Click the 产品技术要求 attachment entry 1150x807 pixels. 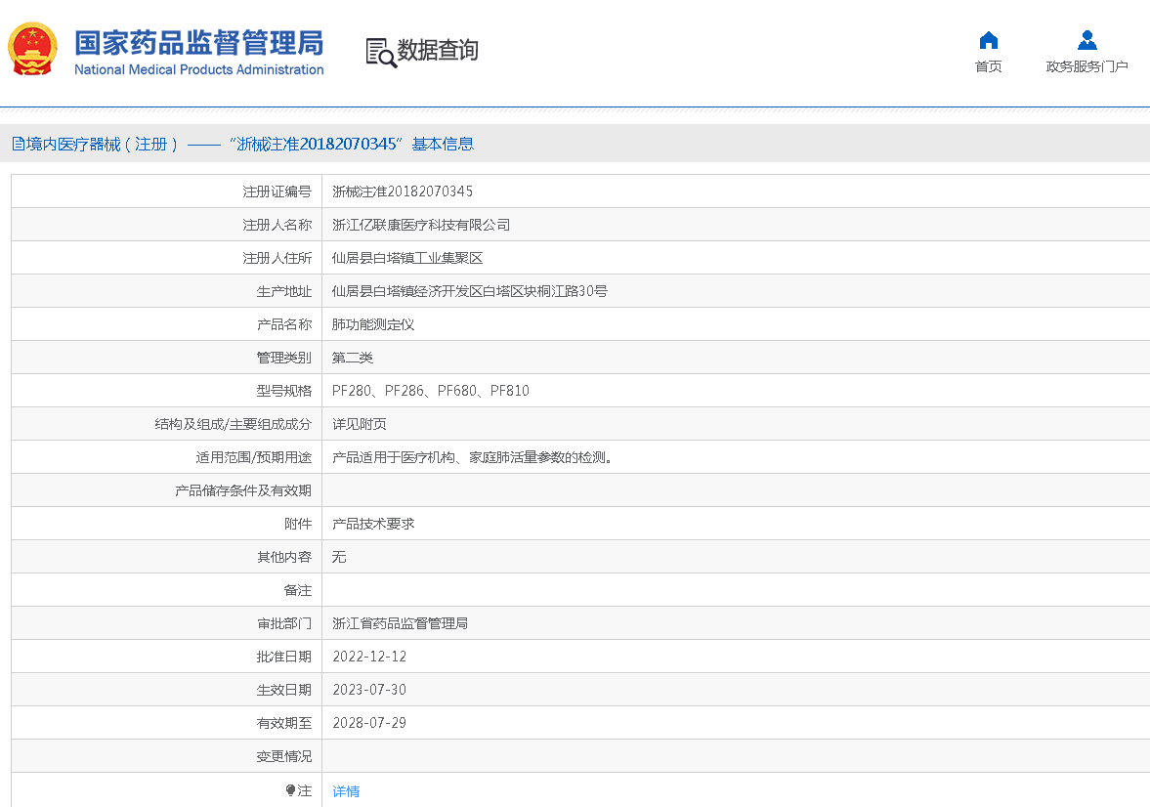(x=373, y=524)
